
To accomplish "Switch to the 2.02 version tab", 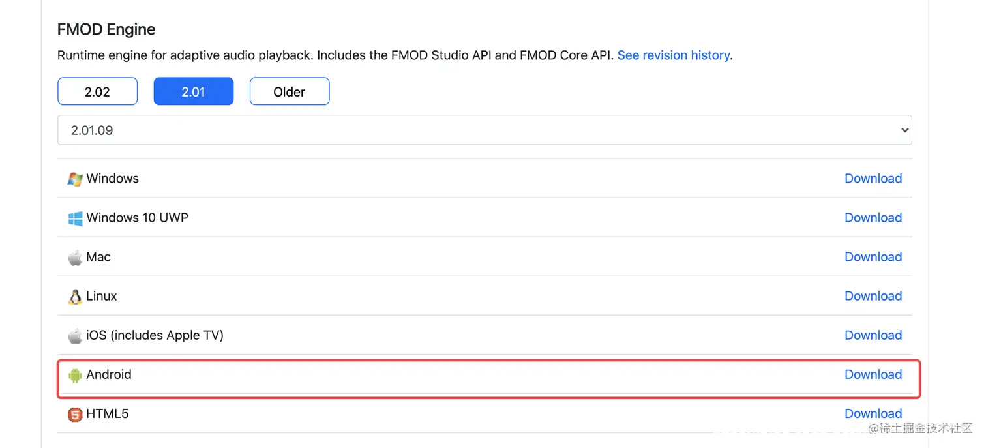I will coord(97,91).
